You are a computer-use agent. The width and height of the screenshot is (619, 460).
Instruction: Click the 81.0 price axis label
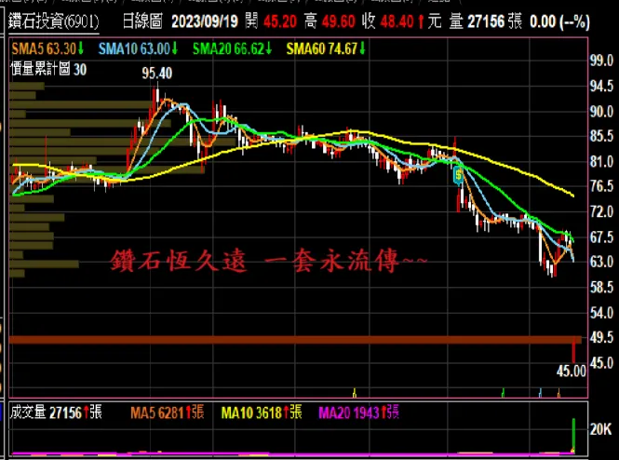pos(601,161)
